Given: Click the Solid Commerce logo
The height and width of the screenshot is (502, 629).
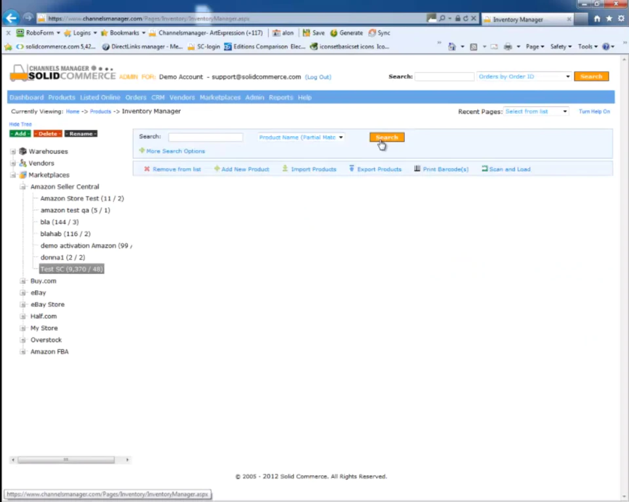Looking at the screenshot, I should [x=63, y=73].
